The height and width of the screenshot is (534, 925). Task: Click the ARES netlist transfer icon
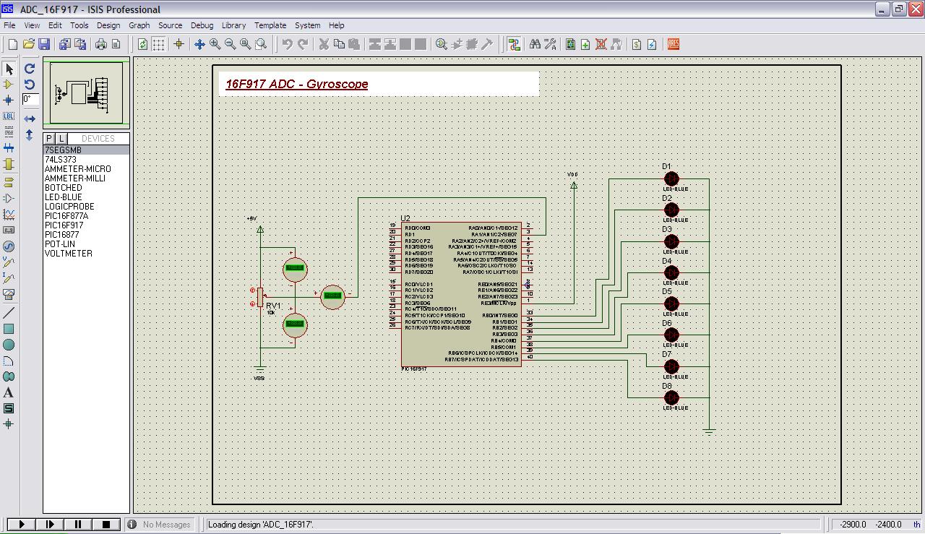click(674, 44)
